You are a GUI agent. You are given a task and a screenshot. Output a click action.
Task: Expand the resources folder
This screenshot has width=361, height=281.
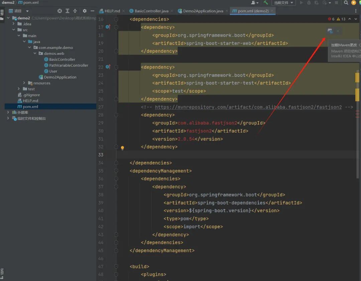click(24, 83)
